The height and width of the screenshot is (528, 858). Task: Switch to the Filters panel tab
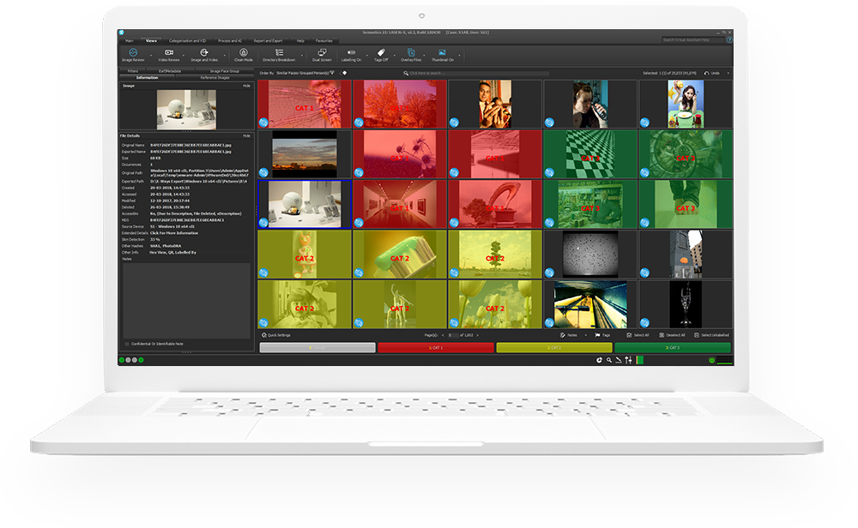pos(133,71)
